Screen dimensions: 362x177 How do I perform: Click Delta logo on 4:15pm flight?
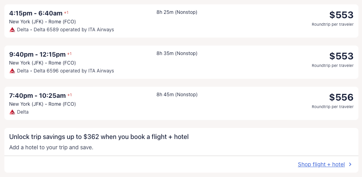coord(12,30)
